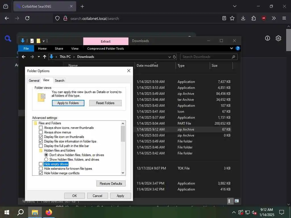Refresh Downloads folder in address bar
This screenshot has height=218, width=291.
coord(174,57)
